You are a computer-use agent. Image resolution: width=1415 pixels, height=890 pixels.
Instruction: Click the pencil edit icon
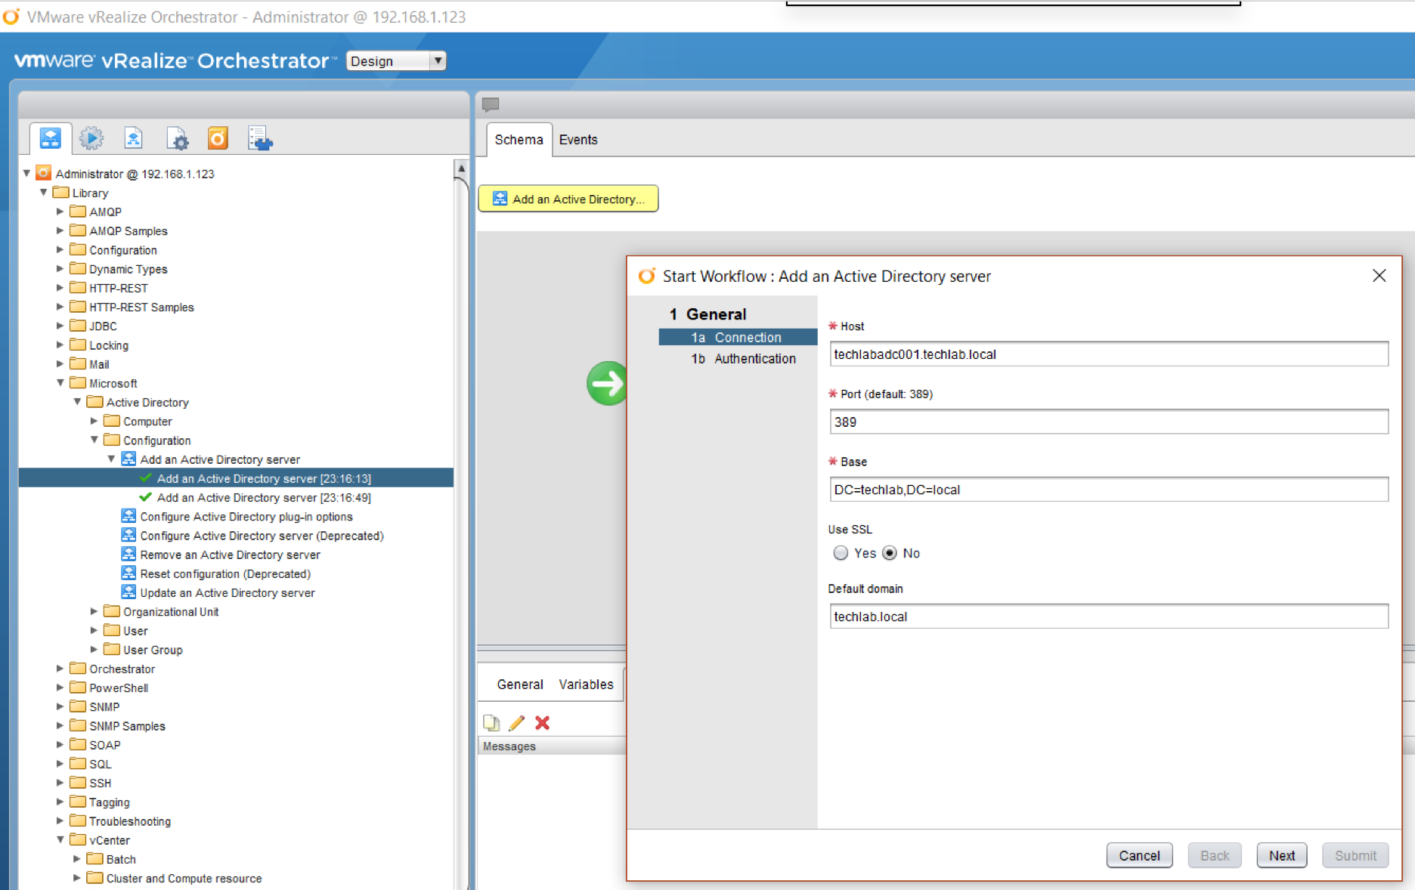click(516, 723)
